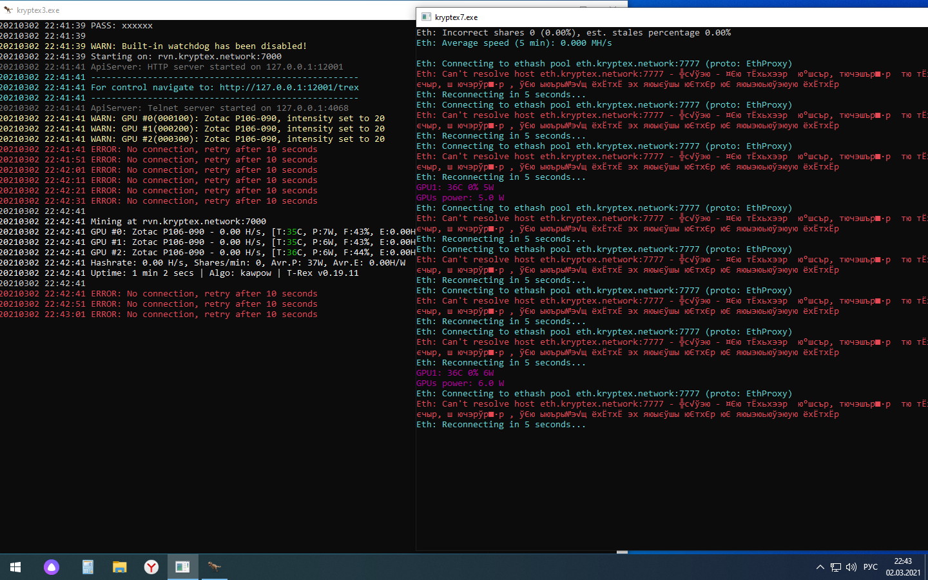The width and height of the screenshot is (928, 580).
Task: Click the kryptex7.exe title bar icon
Action: [426, 17]
